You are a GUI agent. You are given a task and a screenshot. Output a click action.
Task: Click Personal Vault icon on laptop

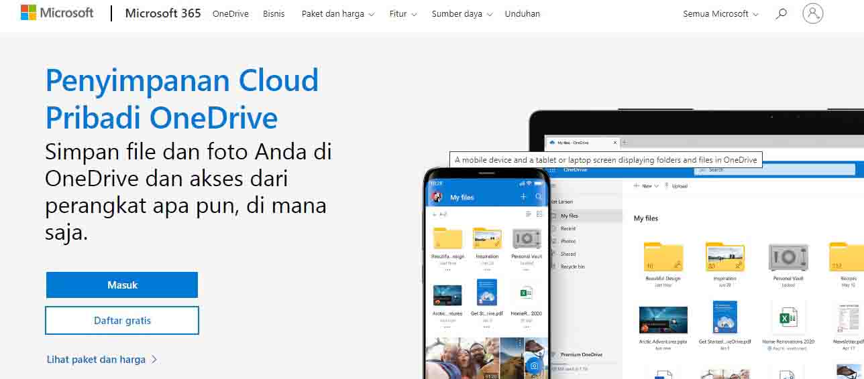(x=788, y=257)
